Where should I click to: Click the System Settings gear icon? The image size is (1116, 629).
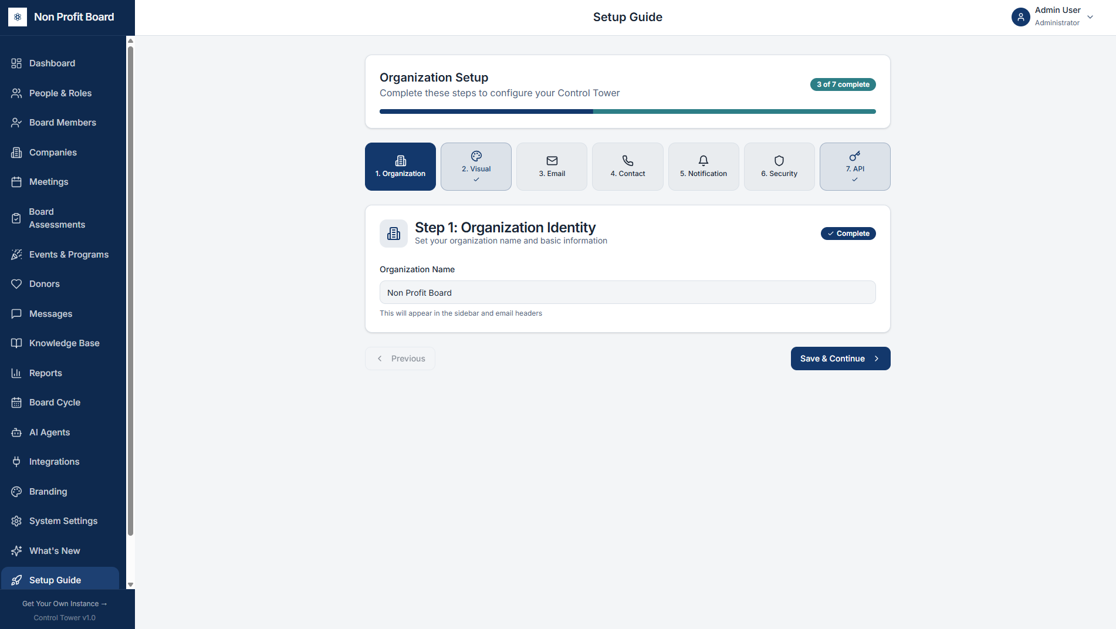click(x=16, y=521)
